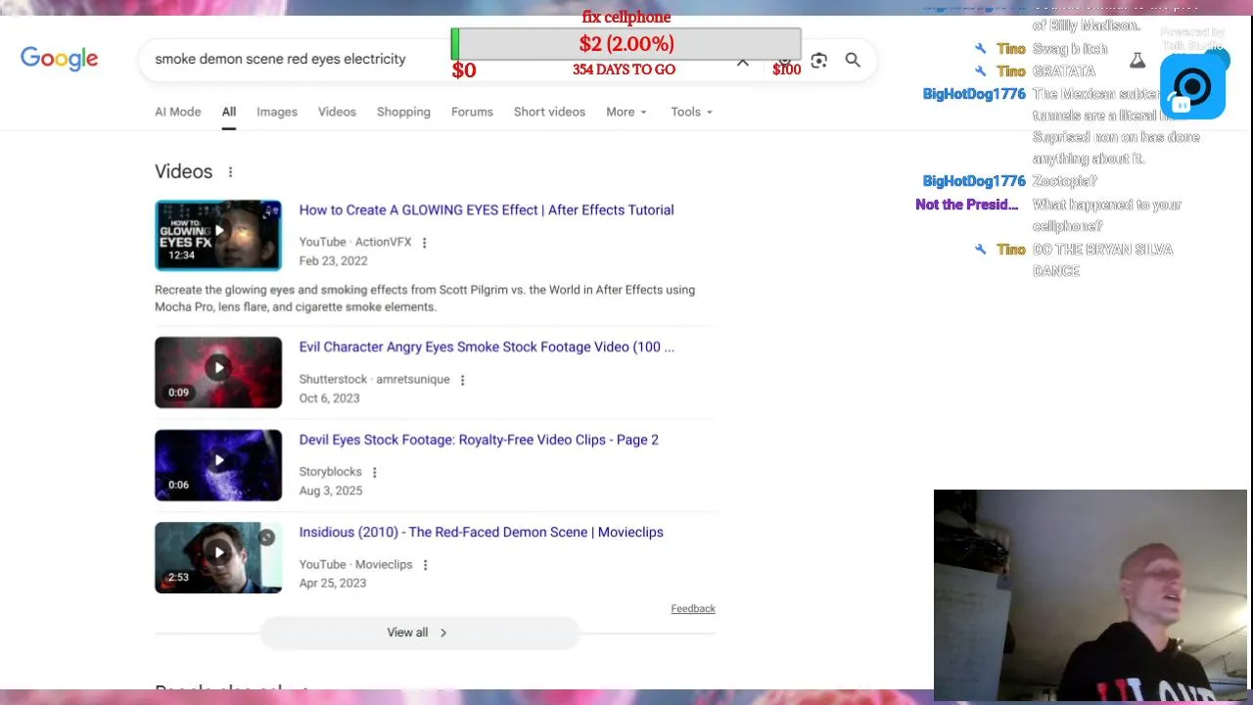Click Not the Presid... chat username
This screenshot has height=705, width=1253.
(x=967, y=205)
